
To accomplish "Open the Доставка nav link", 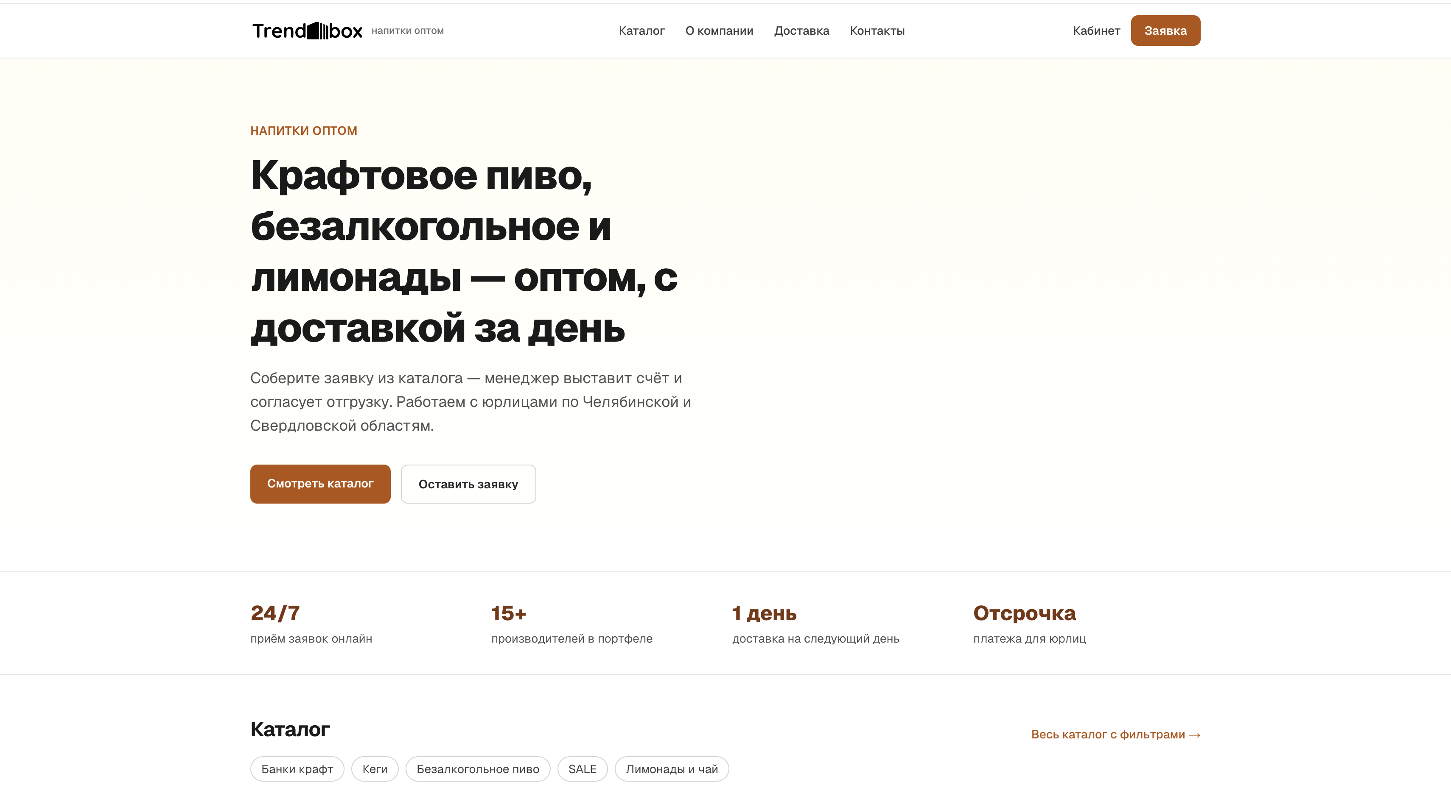I will coord(801,31).
